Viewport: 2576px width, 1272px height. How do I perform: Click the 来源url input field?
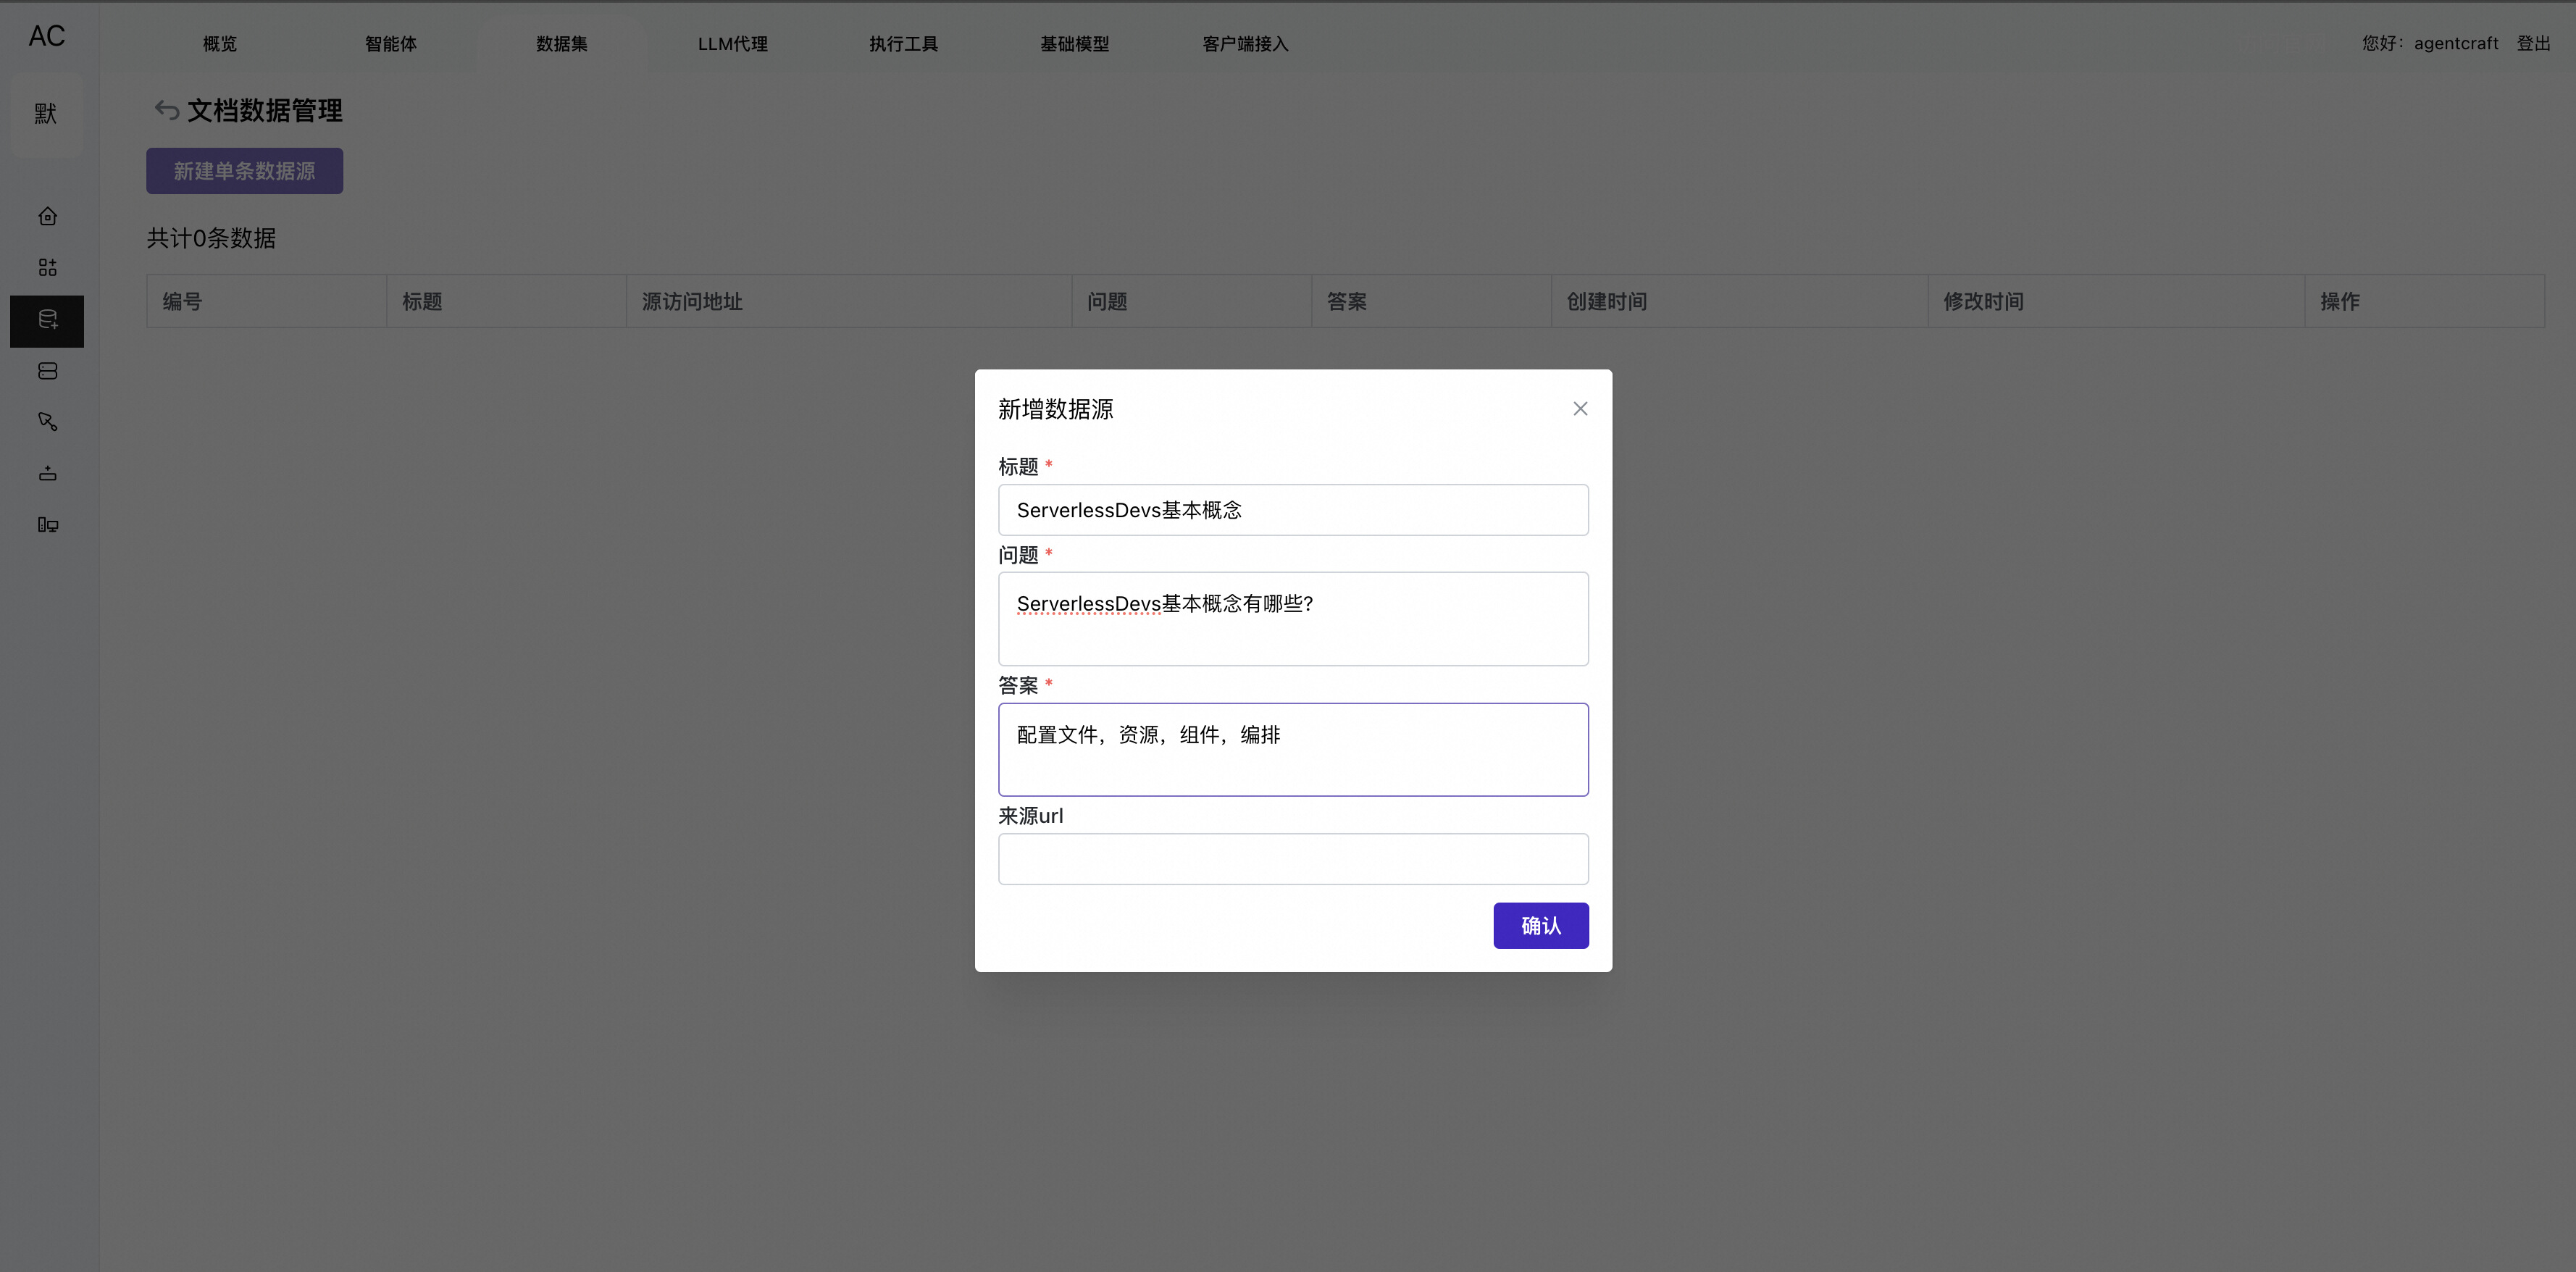[x=1293, y=859]
